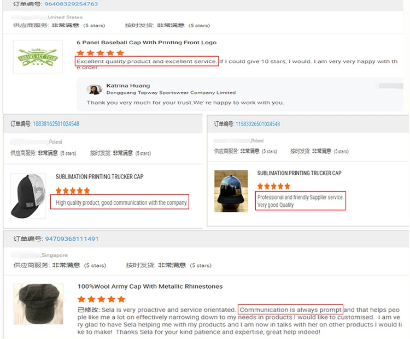Screen dimensions: 410x339
Task: Click the Katrina Huang reviewer name
Action: 128,86
